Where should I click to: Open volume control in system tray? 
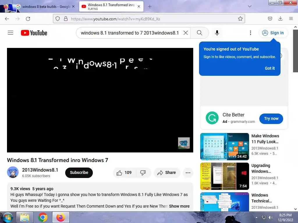tap(270, 217)
